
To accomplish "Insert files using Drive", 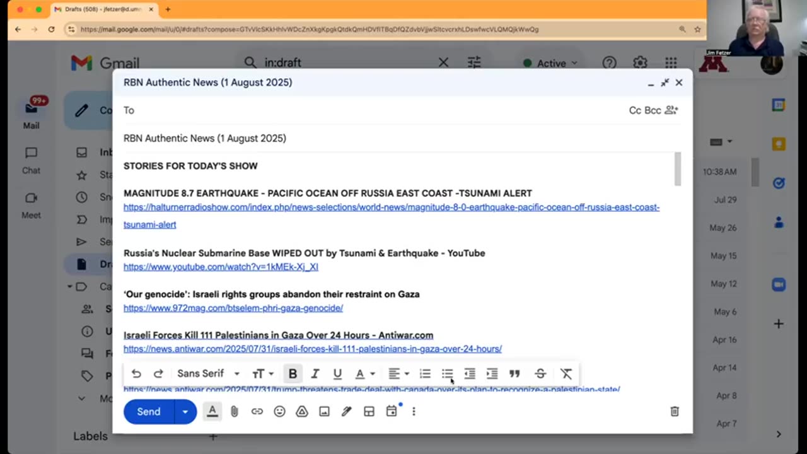I will [x=302, y=412].
